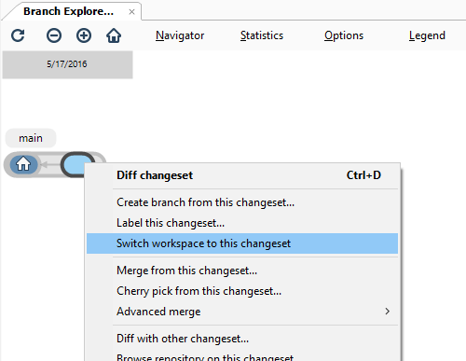
Task: Select the home changeset node on main
Action: pos(23,164)
